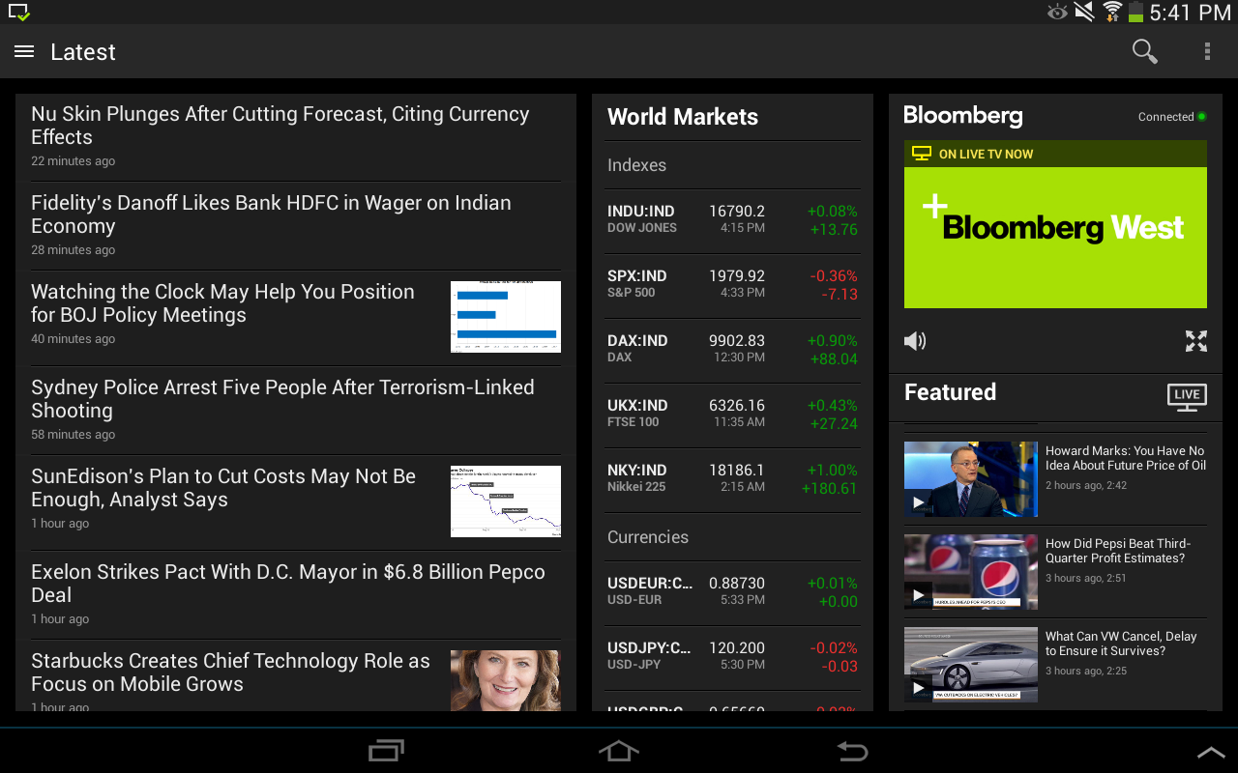The width and height of the screenshot is (1238, 773).
Task: Play the VW video thumbnail
Action: pos(971,665)
